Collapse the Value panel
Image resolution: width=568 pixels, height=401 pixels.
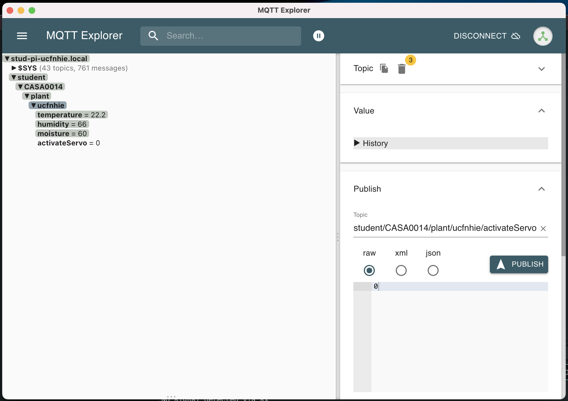[541, 111]
